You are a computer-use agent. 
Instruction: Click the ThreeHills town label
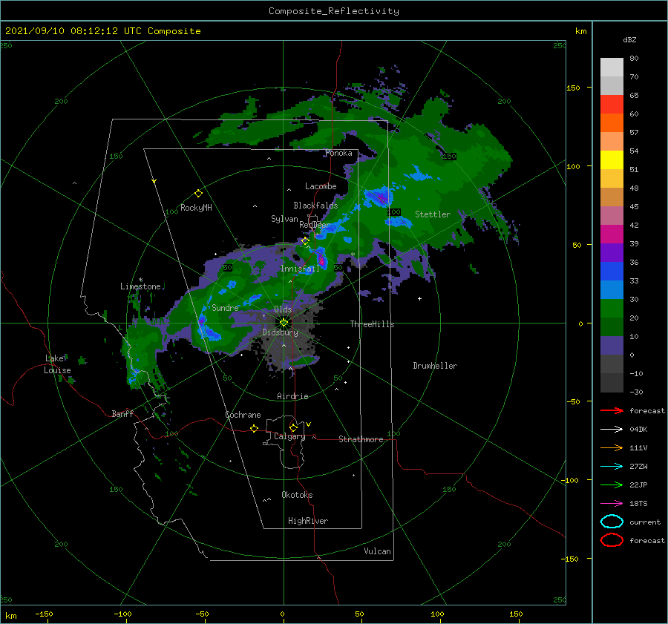tap(372, 324)
